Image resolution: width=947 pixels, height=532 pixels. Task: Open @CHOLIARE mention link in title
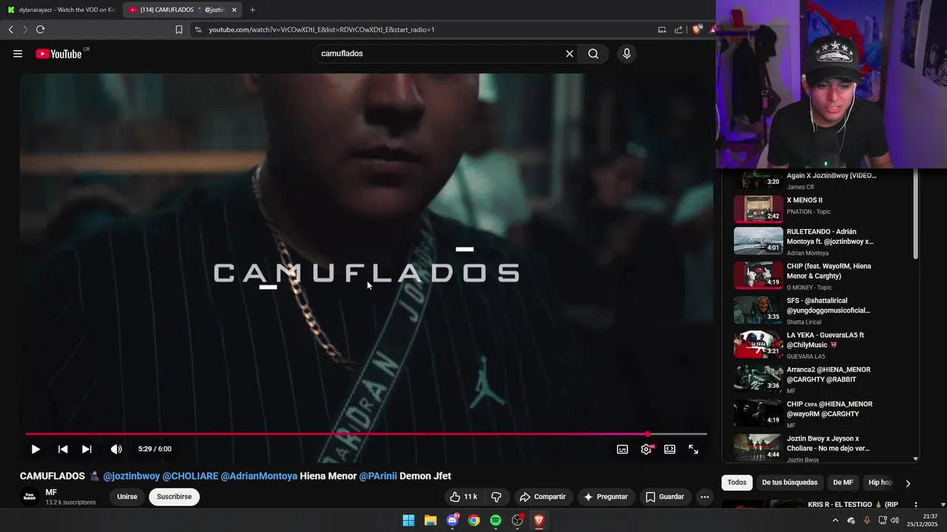click(x=189, y=476)
